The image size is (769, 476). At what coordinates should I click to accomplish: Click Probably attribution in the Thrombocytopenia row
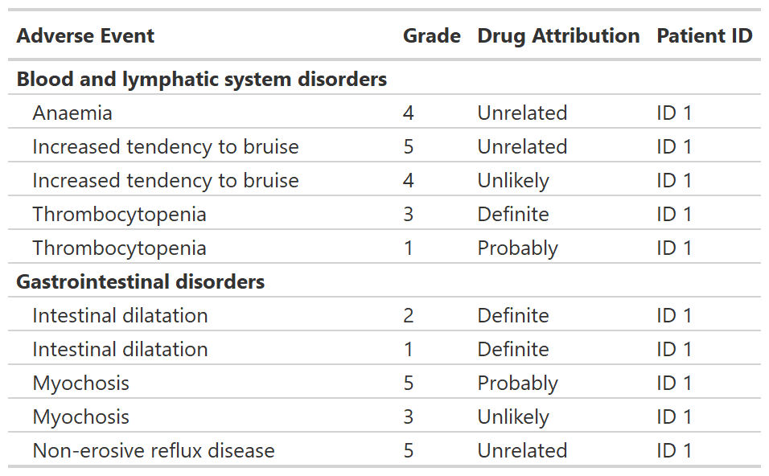pos(517,248)
